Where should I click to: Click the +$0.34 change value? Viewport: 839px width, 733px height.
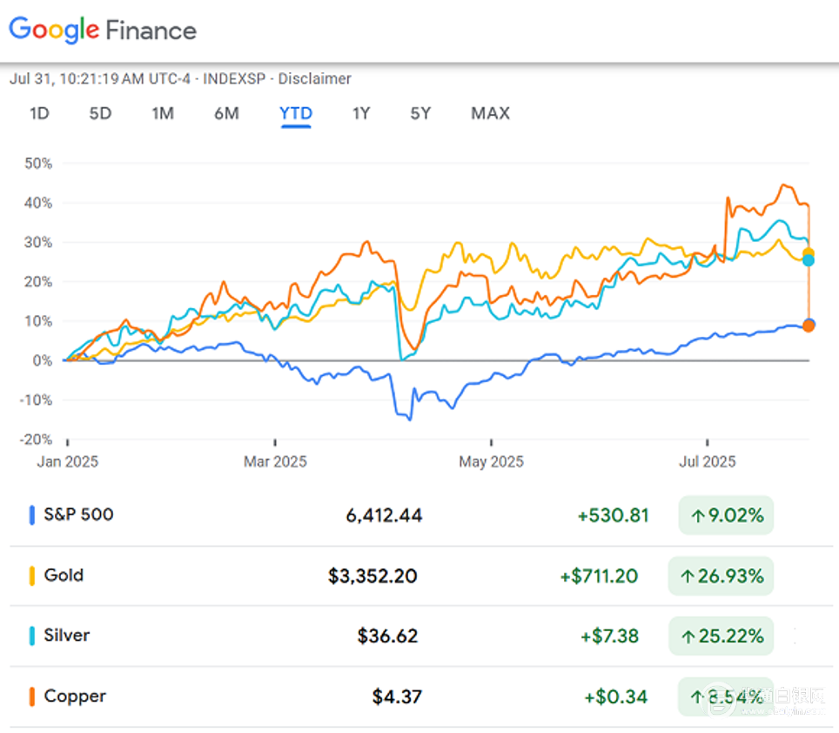(x=616, y=696)
